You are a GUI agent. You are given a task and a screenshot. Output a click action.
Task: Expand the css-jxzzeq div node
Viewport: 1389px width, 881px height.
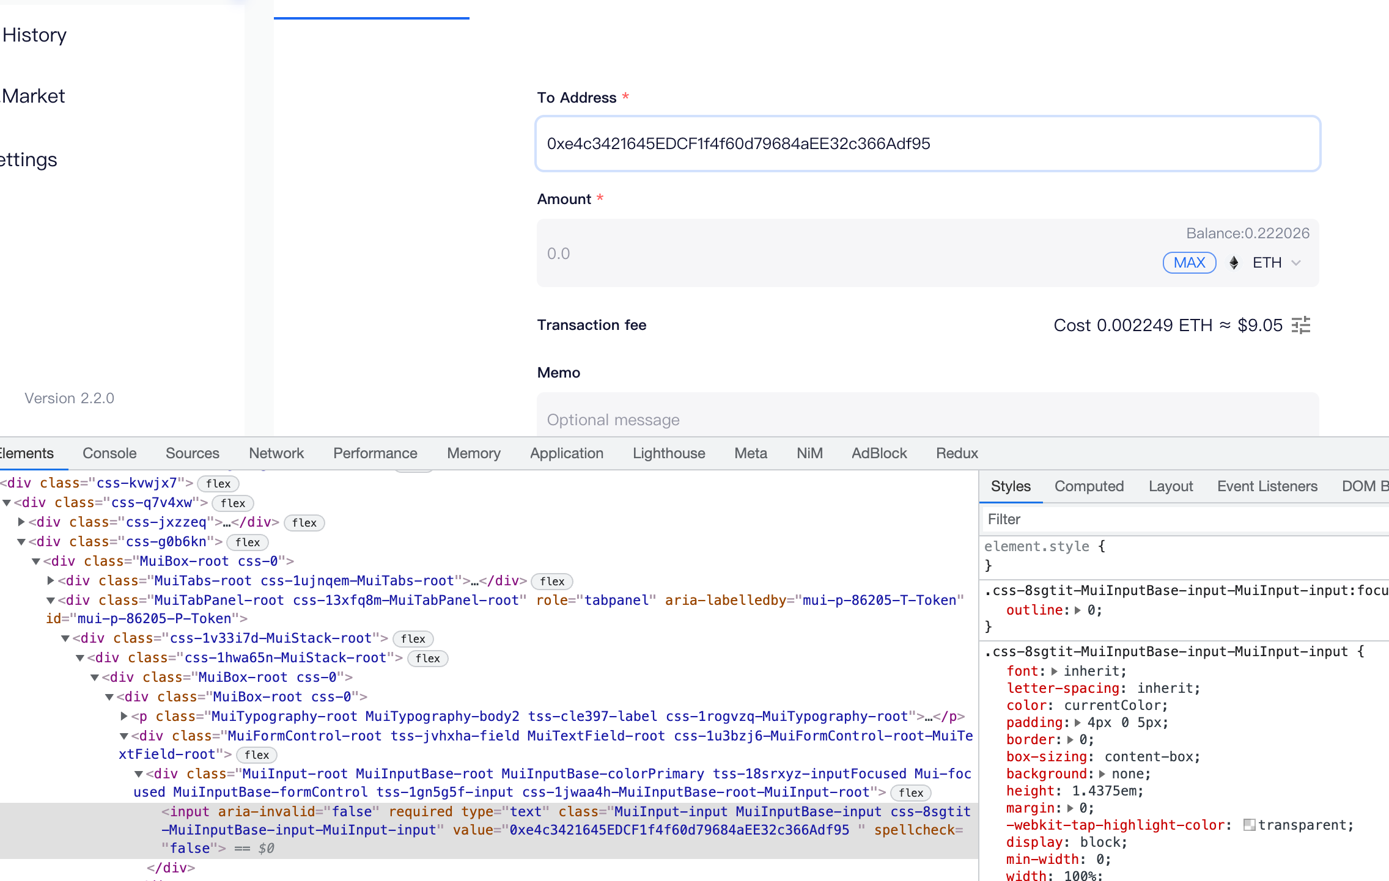21,522
